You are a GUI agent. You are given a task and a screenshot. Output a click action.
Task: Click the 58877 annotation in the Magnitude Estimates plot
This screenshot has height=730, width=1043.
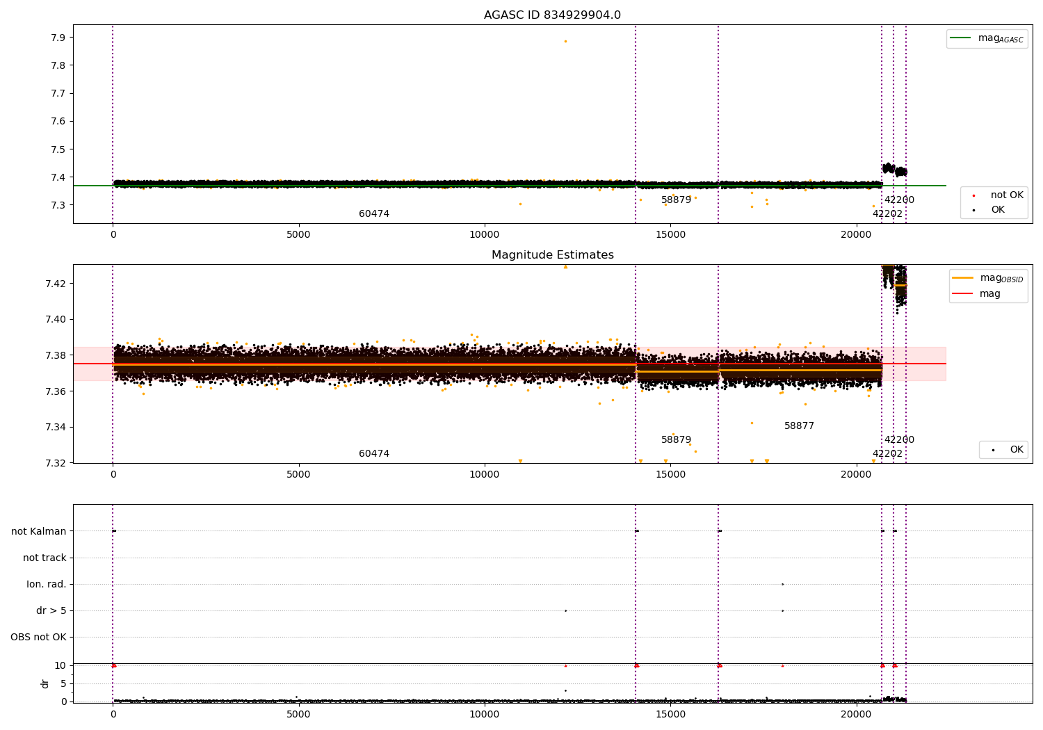coord(799,426)
